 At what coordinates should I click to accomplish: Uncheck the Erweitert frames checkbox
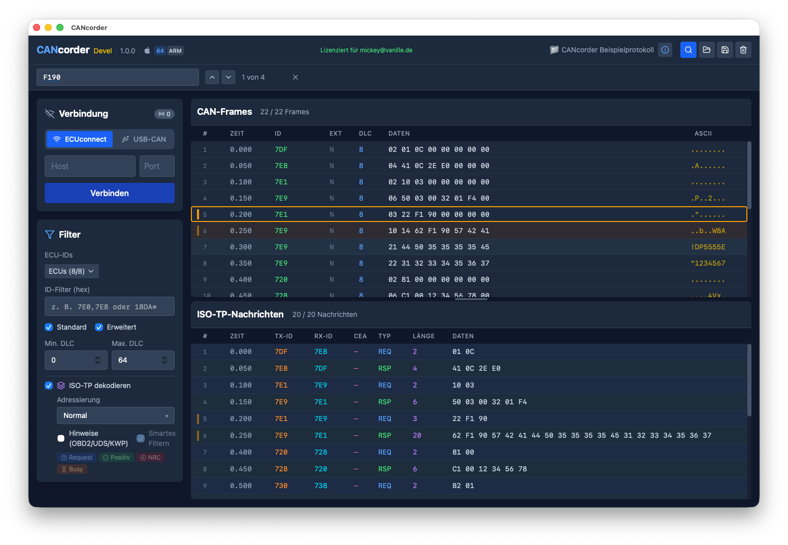click(99, 327)
